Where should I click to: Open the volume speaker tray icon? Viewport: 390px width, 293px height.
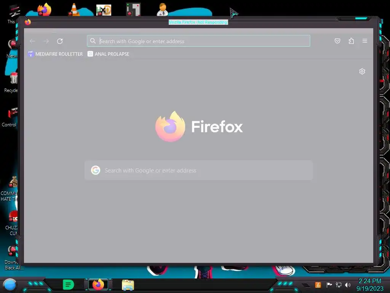pyautogui.click(x=348, y=285)
